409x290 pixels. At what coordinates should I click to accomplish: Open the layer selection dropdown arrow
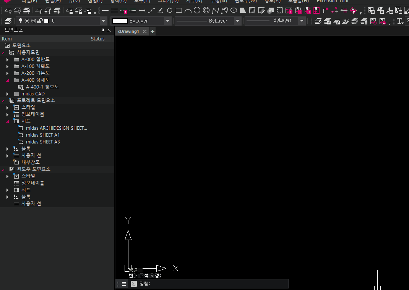pyautogui.click(x=103, y=21)
